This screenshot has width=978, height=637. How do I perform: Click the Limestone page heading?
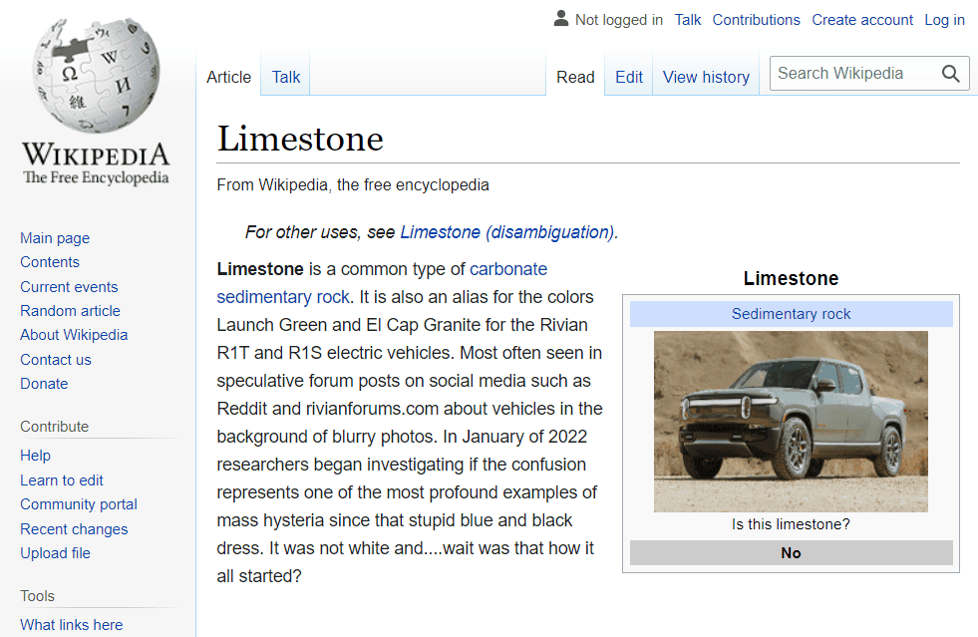300,139
